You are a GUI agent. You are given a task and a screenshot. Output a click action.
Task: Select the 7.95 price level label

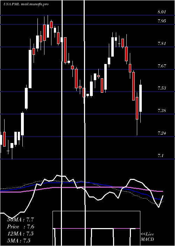click(x=162, y=21)
